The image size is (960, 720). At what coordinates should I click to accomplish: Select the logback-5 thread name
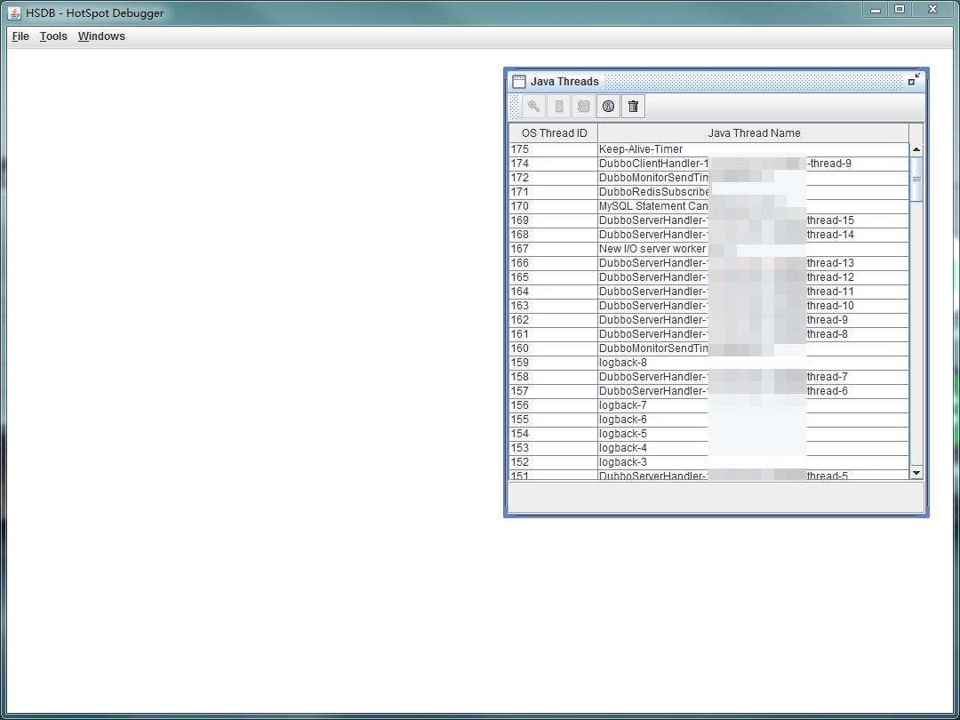[x=754, y=434]
